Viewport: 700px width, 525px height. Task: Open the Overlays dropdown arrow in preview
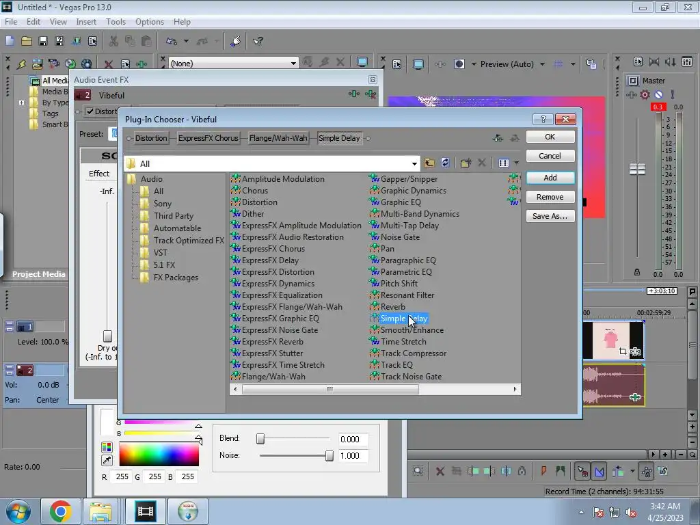(573, 64)
